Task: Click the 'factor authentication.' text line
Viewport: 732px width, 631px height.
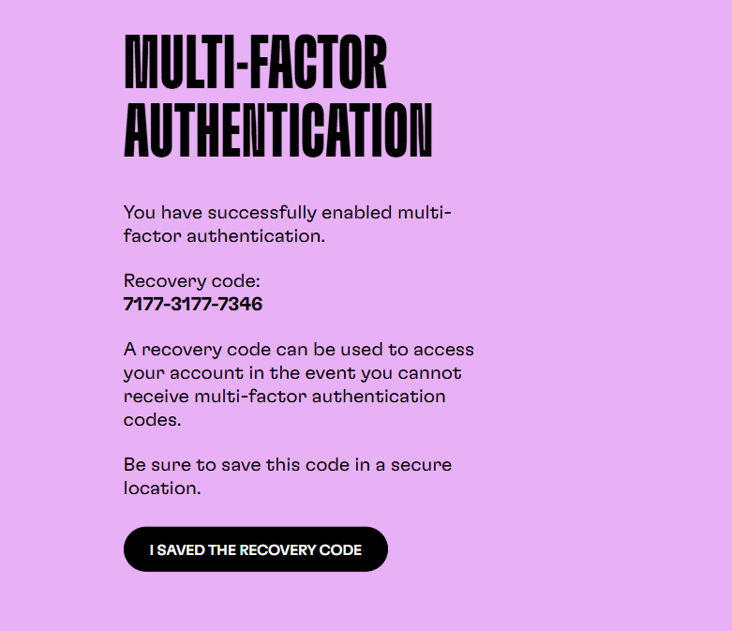Action: [224, 236]
